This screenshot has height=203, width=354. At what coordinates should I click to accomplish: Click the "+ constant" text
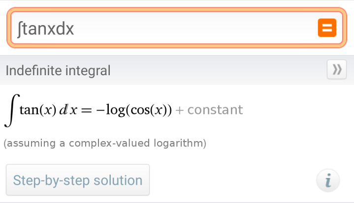click(209, 110)
